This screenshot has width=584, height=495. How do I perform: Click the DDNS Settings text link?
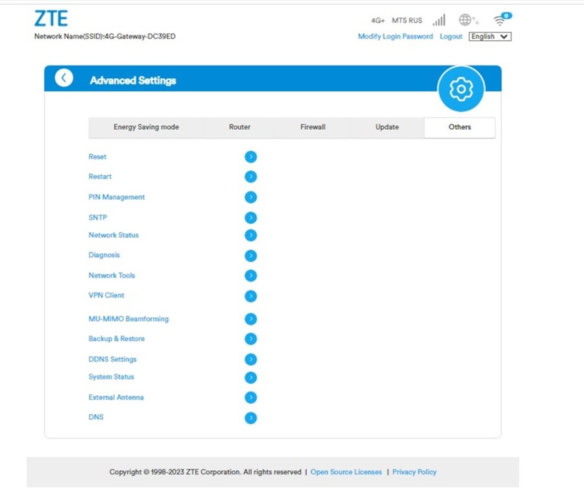point(112,359)
